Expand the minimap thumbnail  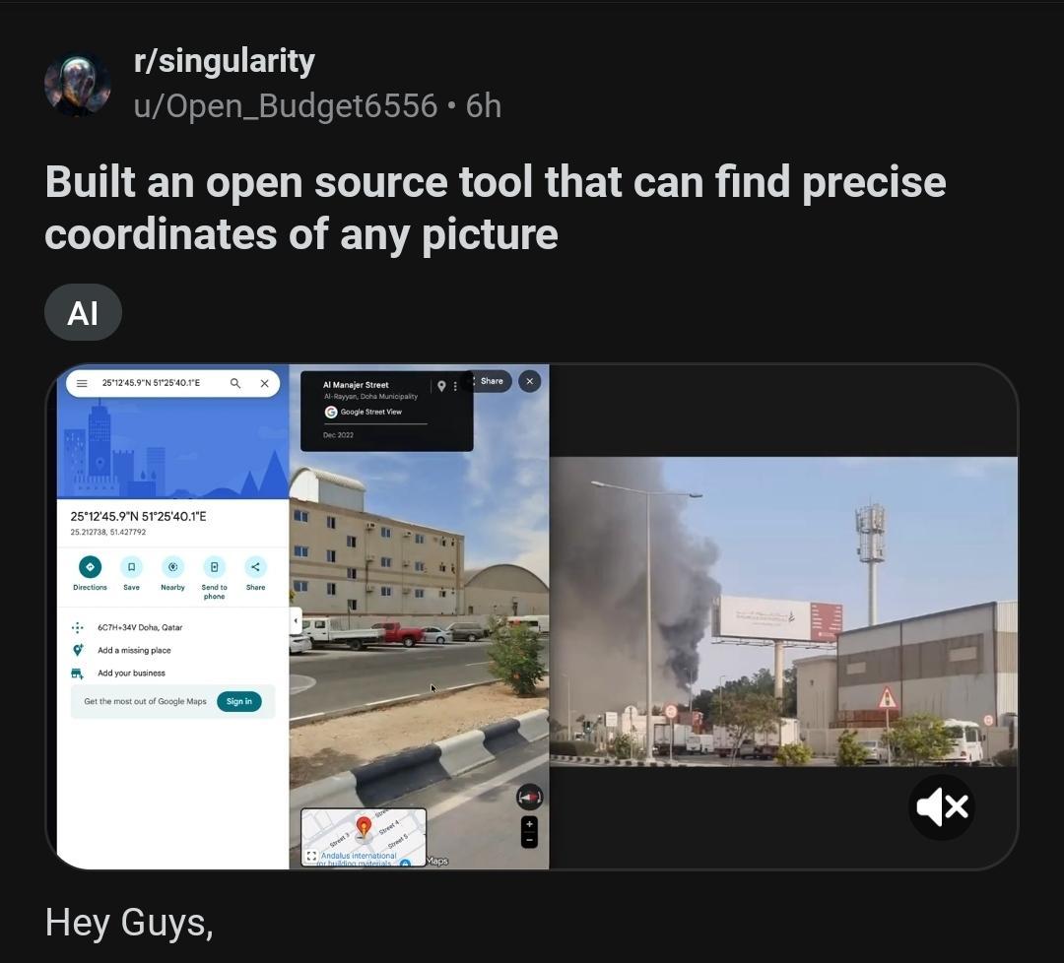pyautogui.click(x=311, y=856)
